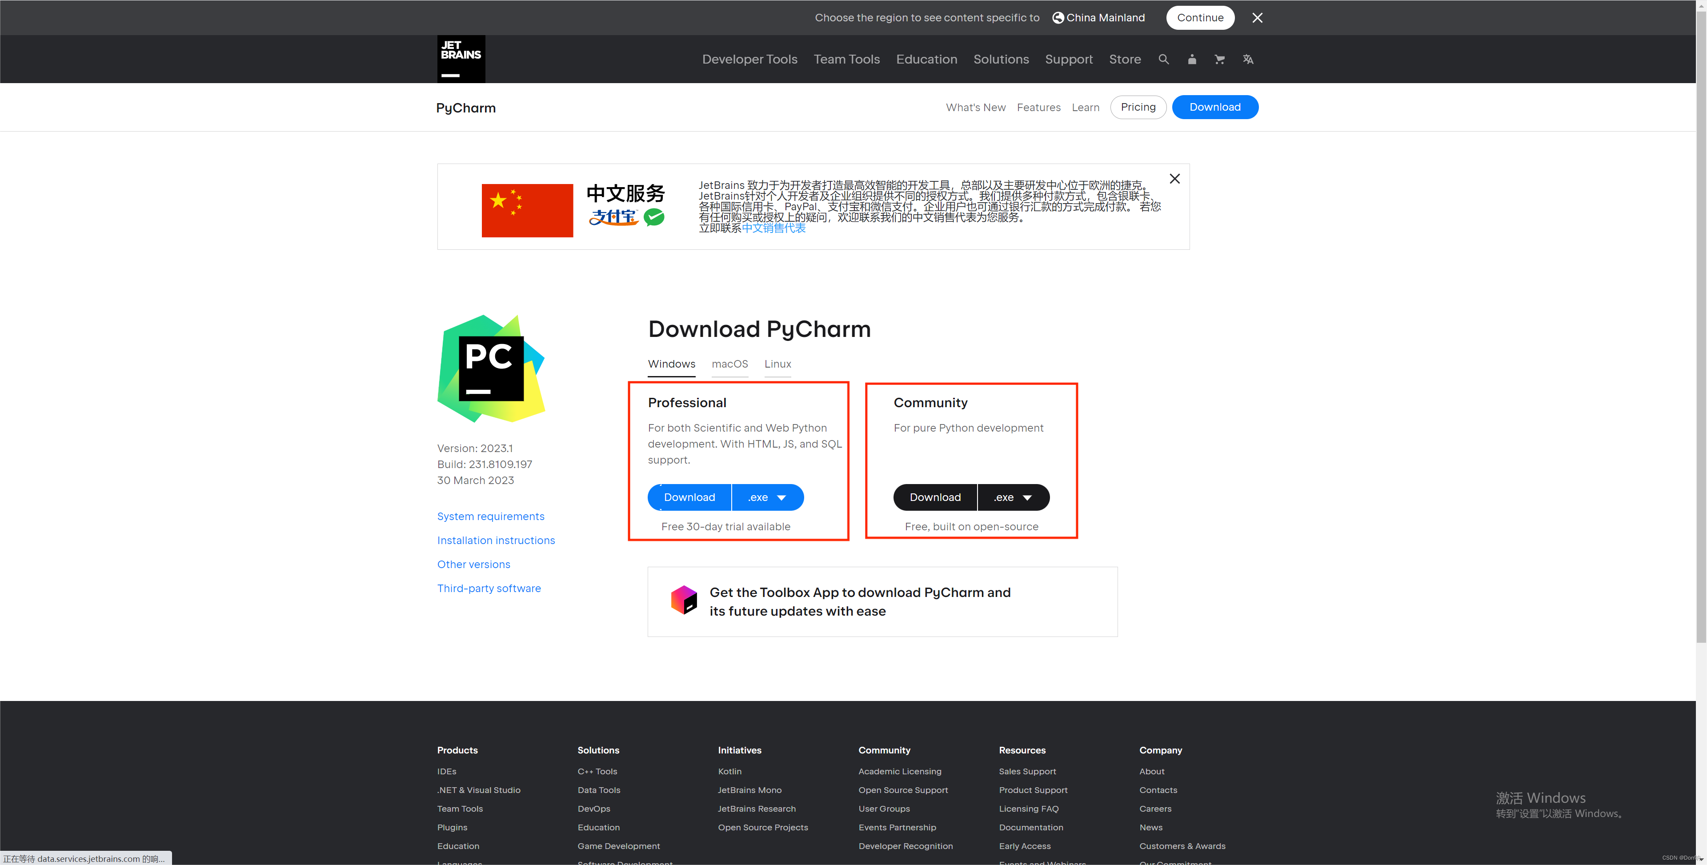The image size is (1707, 865).
Task: Select the Windows tab
Action: [x=671, y=364]
